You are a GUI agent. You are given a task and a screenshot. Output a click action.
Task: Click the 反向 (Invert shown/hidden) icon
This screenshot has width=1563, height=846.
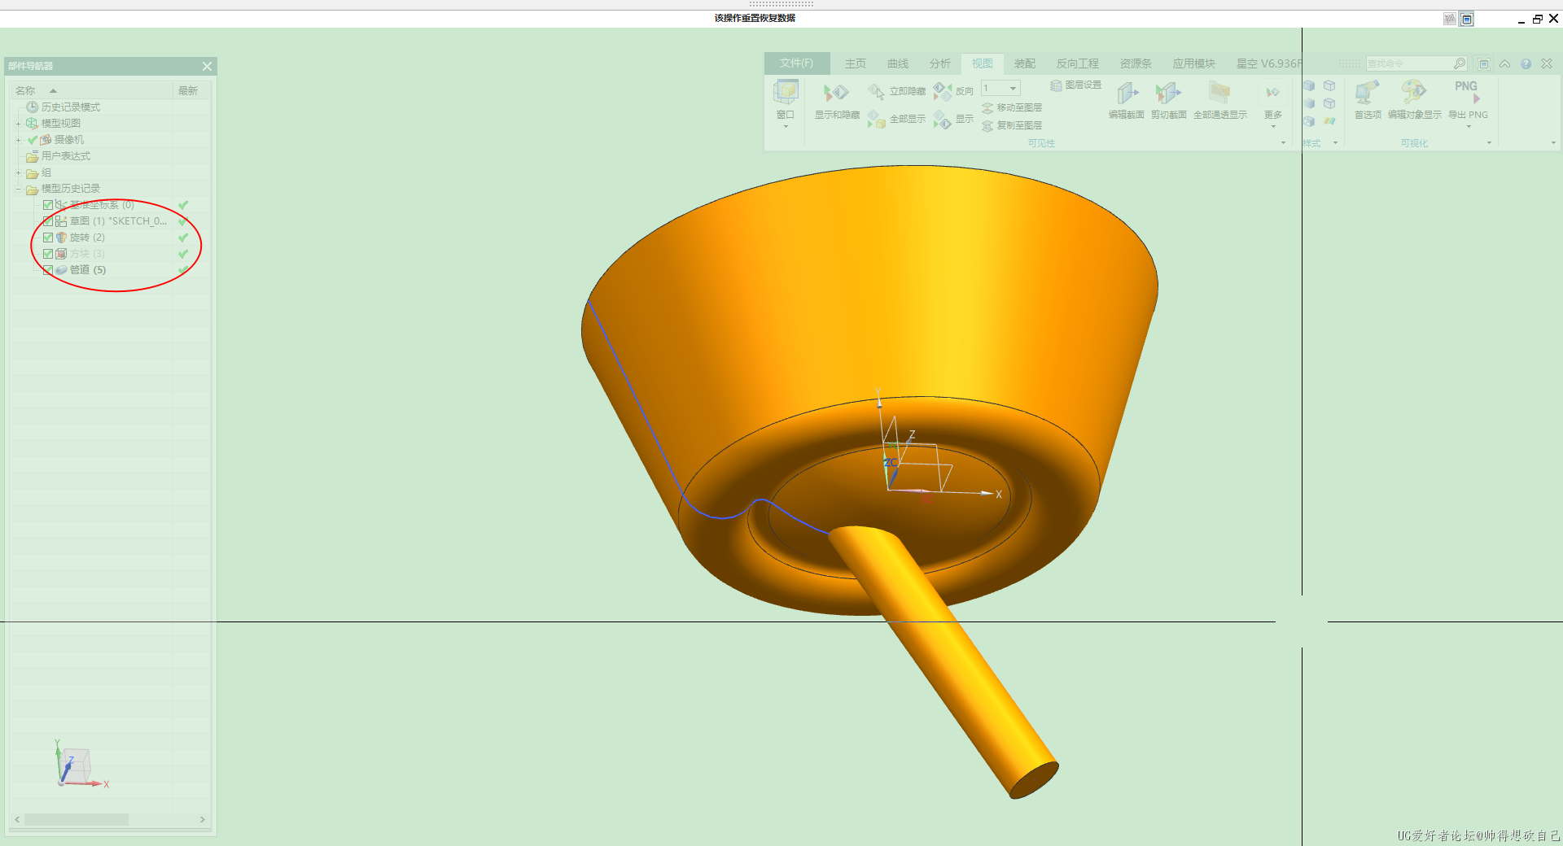tap(943, 91)
